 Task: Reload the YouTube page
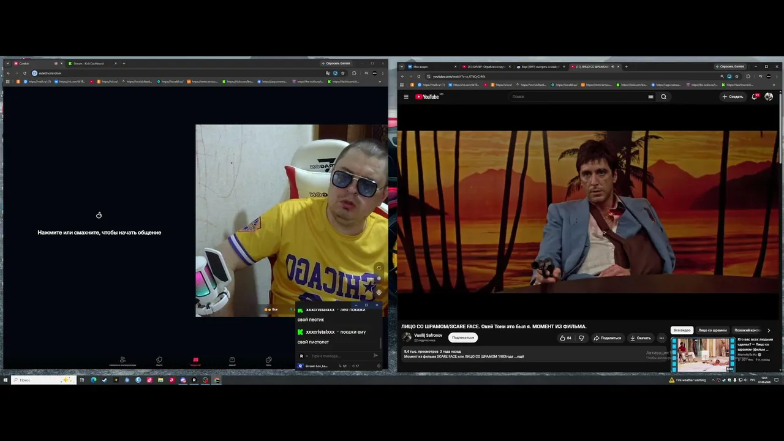(419, 77)
